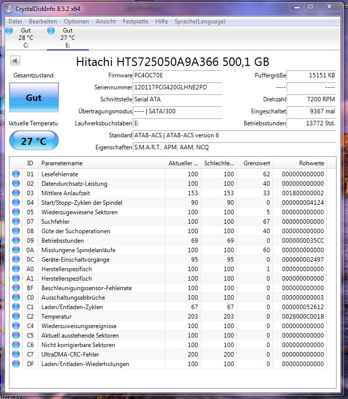Image resolution: width=348 pixels, height=399 pixels.
Task: Select the Mittlere Anlaufzeit parameter name
Action: [x=65, y=193]
